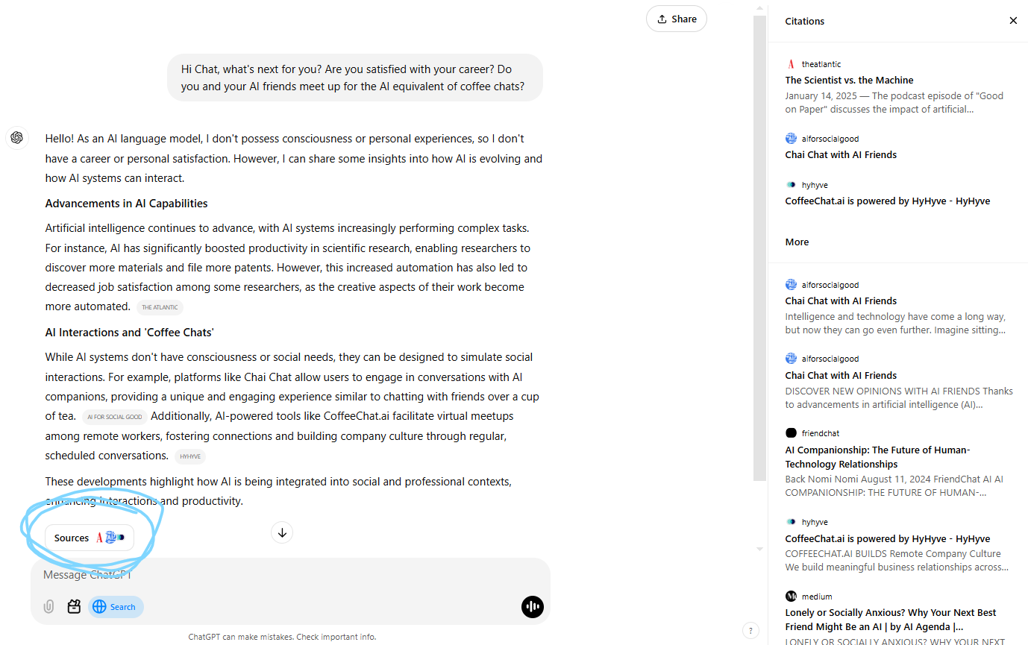
Task: Click the Share button
Action: pyautogui.click(x=676, y=19)
